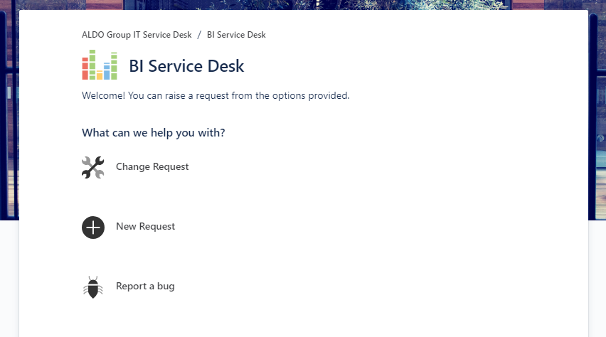Open the Report a bug link
Screen dimensions: 606x337
click(145, 287)
